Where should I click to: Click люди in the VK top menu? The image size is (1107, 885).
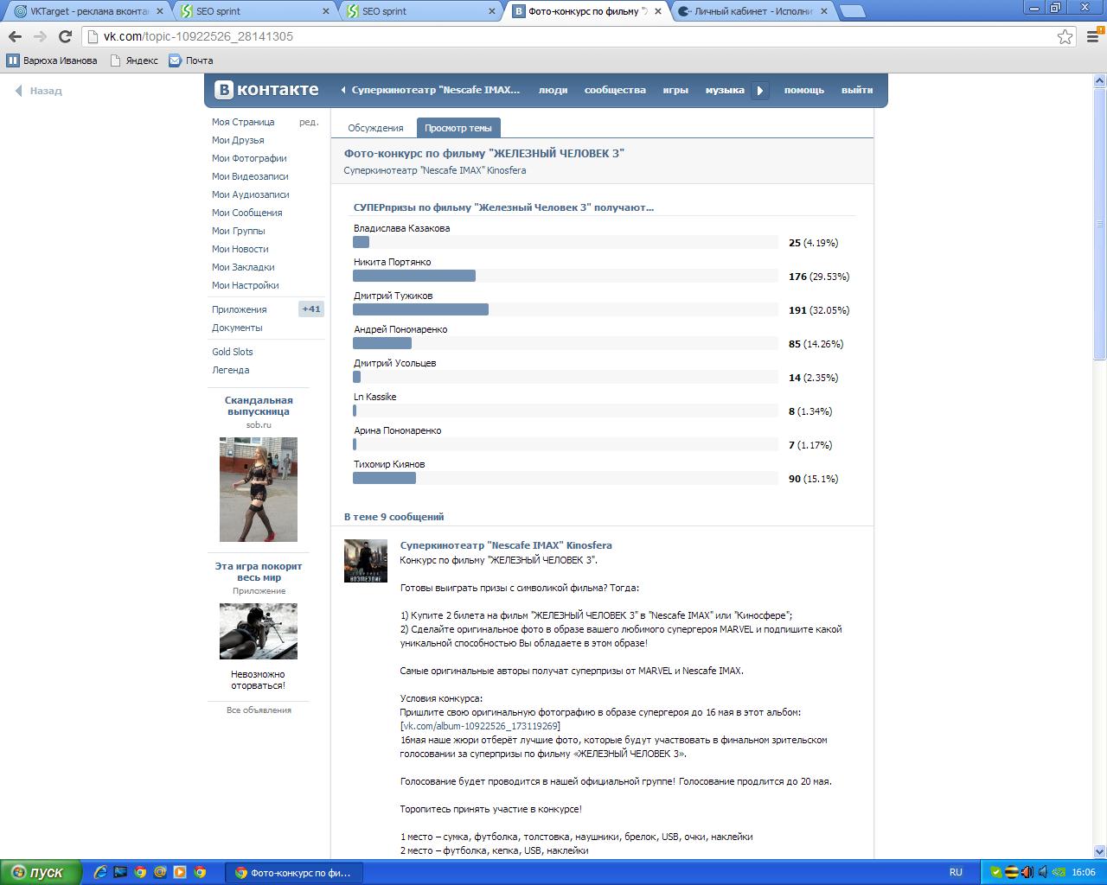(x=553, y=90)
